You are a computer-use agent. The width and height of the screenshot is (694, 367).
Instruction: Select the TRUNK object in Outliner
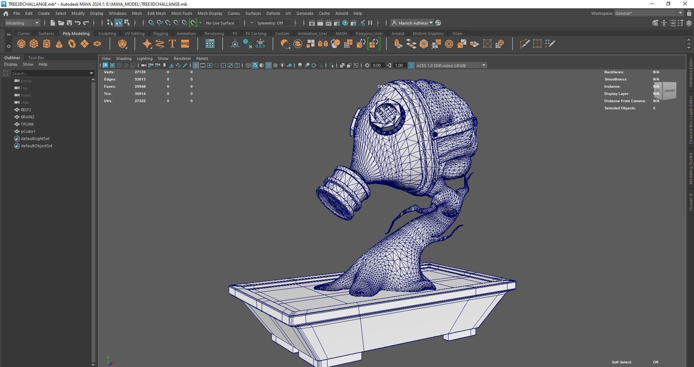[x=27, y=124]
